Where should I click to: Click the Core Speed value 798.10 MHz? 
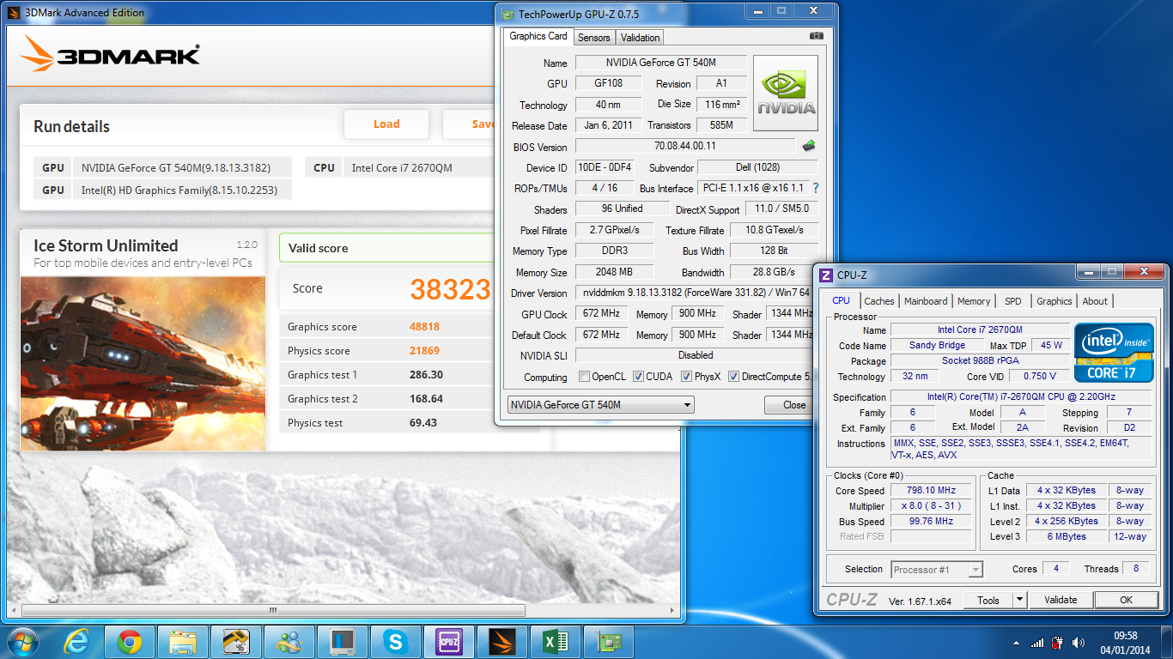pyautogui.click(x=930, y=491)
